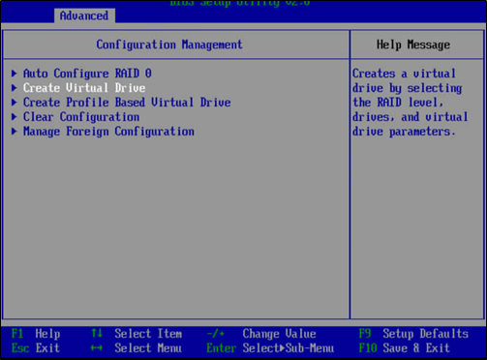Click the Esc Exit hint

click(x=36, y=348)
